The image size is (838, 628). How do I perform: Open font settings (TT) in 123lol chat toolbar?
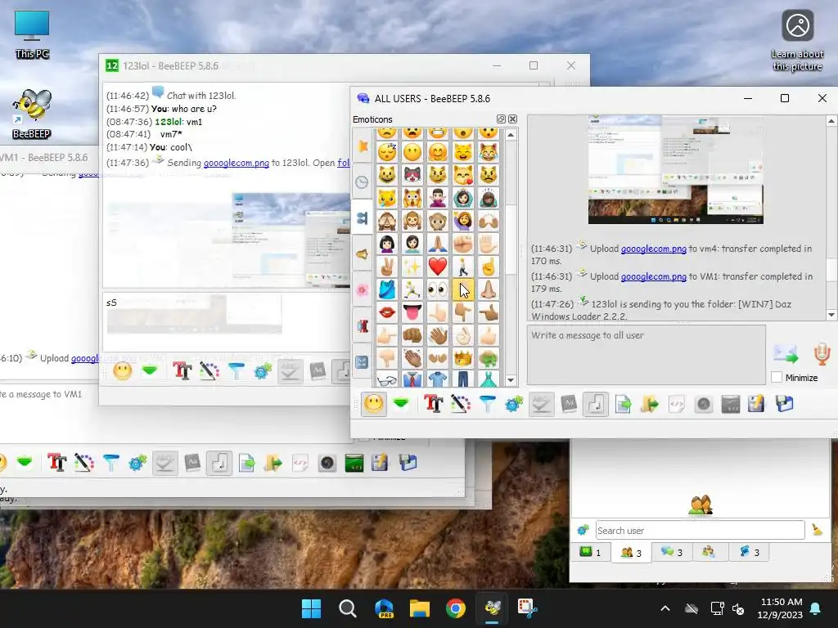(182, 371)
